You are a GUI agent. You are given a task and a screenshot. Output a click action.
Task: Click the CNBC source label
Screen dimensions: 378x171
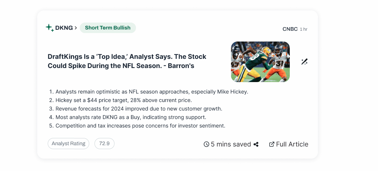[290, 29]
